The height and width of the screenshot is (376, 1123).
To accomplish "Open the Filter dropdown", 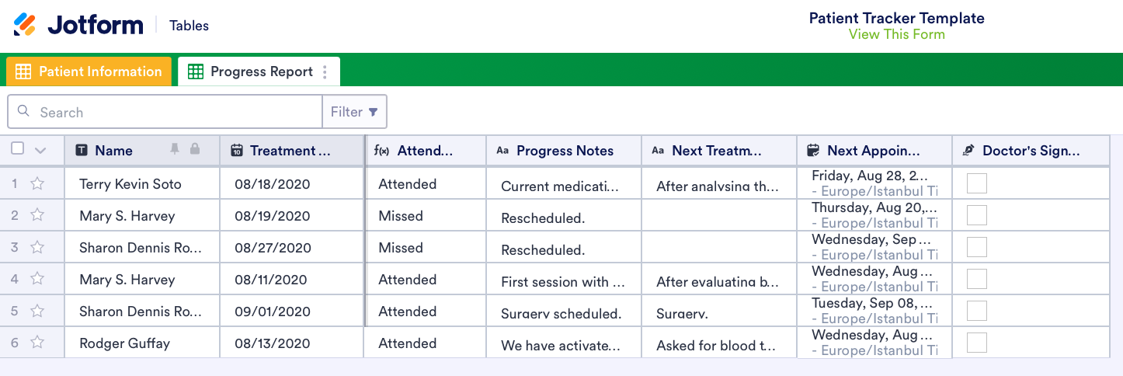I will [354, 112].
